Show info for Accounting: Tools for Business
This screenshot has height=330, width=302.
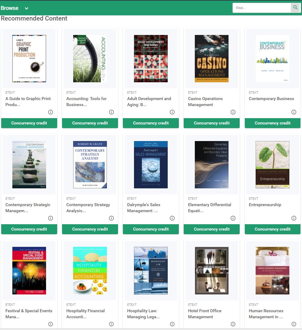pyautogui.click(x=111, y=112)
